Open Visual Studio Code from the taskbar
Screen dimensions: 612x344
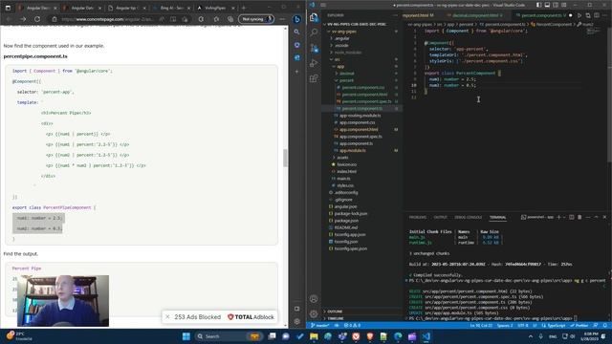[x=426, y=336]
